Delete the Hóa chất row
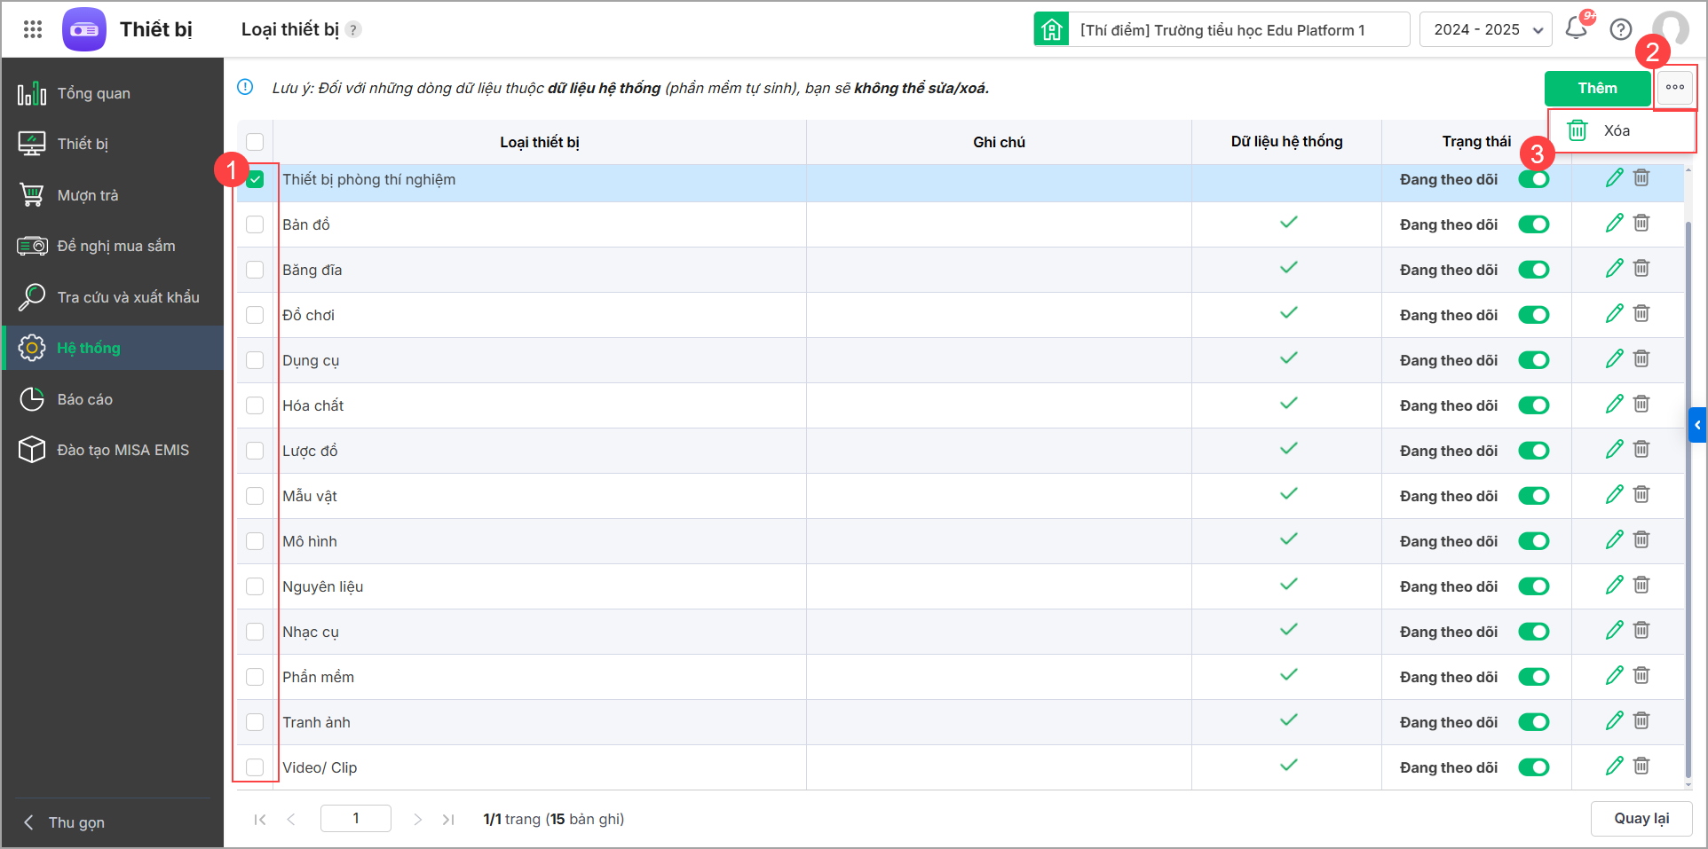Screen dimensions: 1708x849 click(1641, 405)
